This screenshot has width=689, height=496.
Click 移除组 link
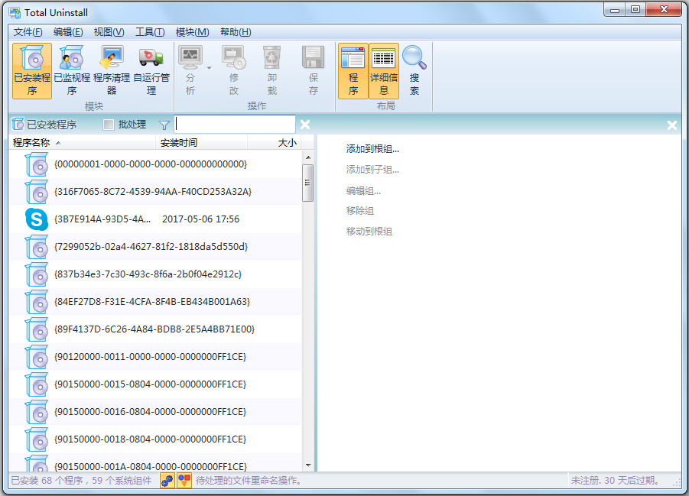coord(359,211)
